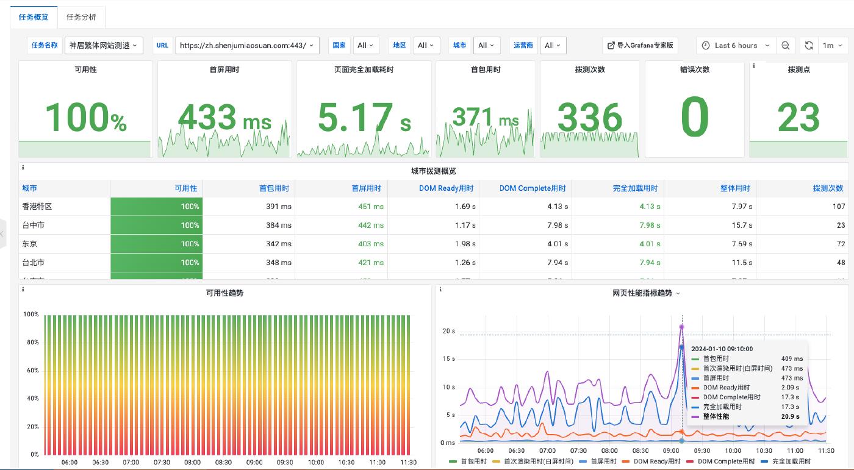Click 导入Grafana专家版 button
Screen dimensions: 854x470
point(640,46)
